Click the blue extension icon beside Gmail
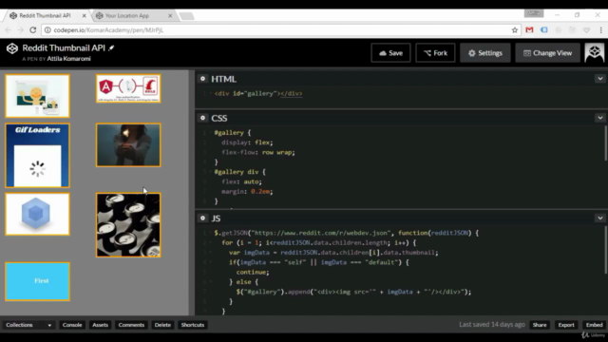 [544, 29]
